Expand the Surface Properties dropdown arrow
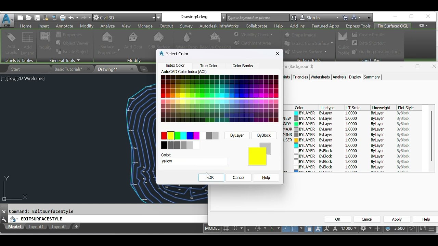Screen dimensions: 438x246 click(118, 50)
